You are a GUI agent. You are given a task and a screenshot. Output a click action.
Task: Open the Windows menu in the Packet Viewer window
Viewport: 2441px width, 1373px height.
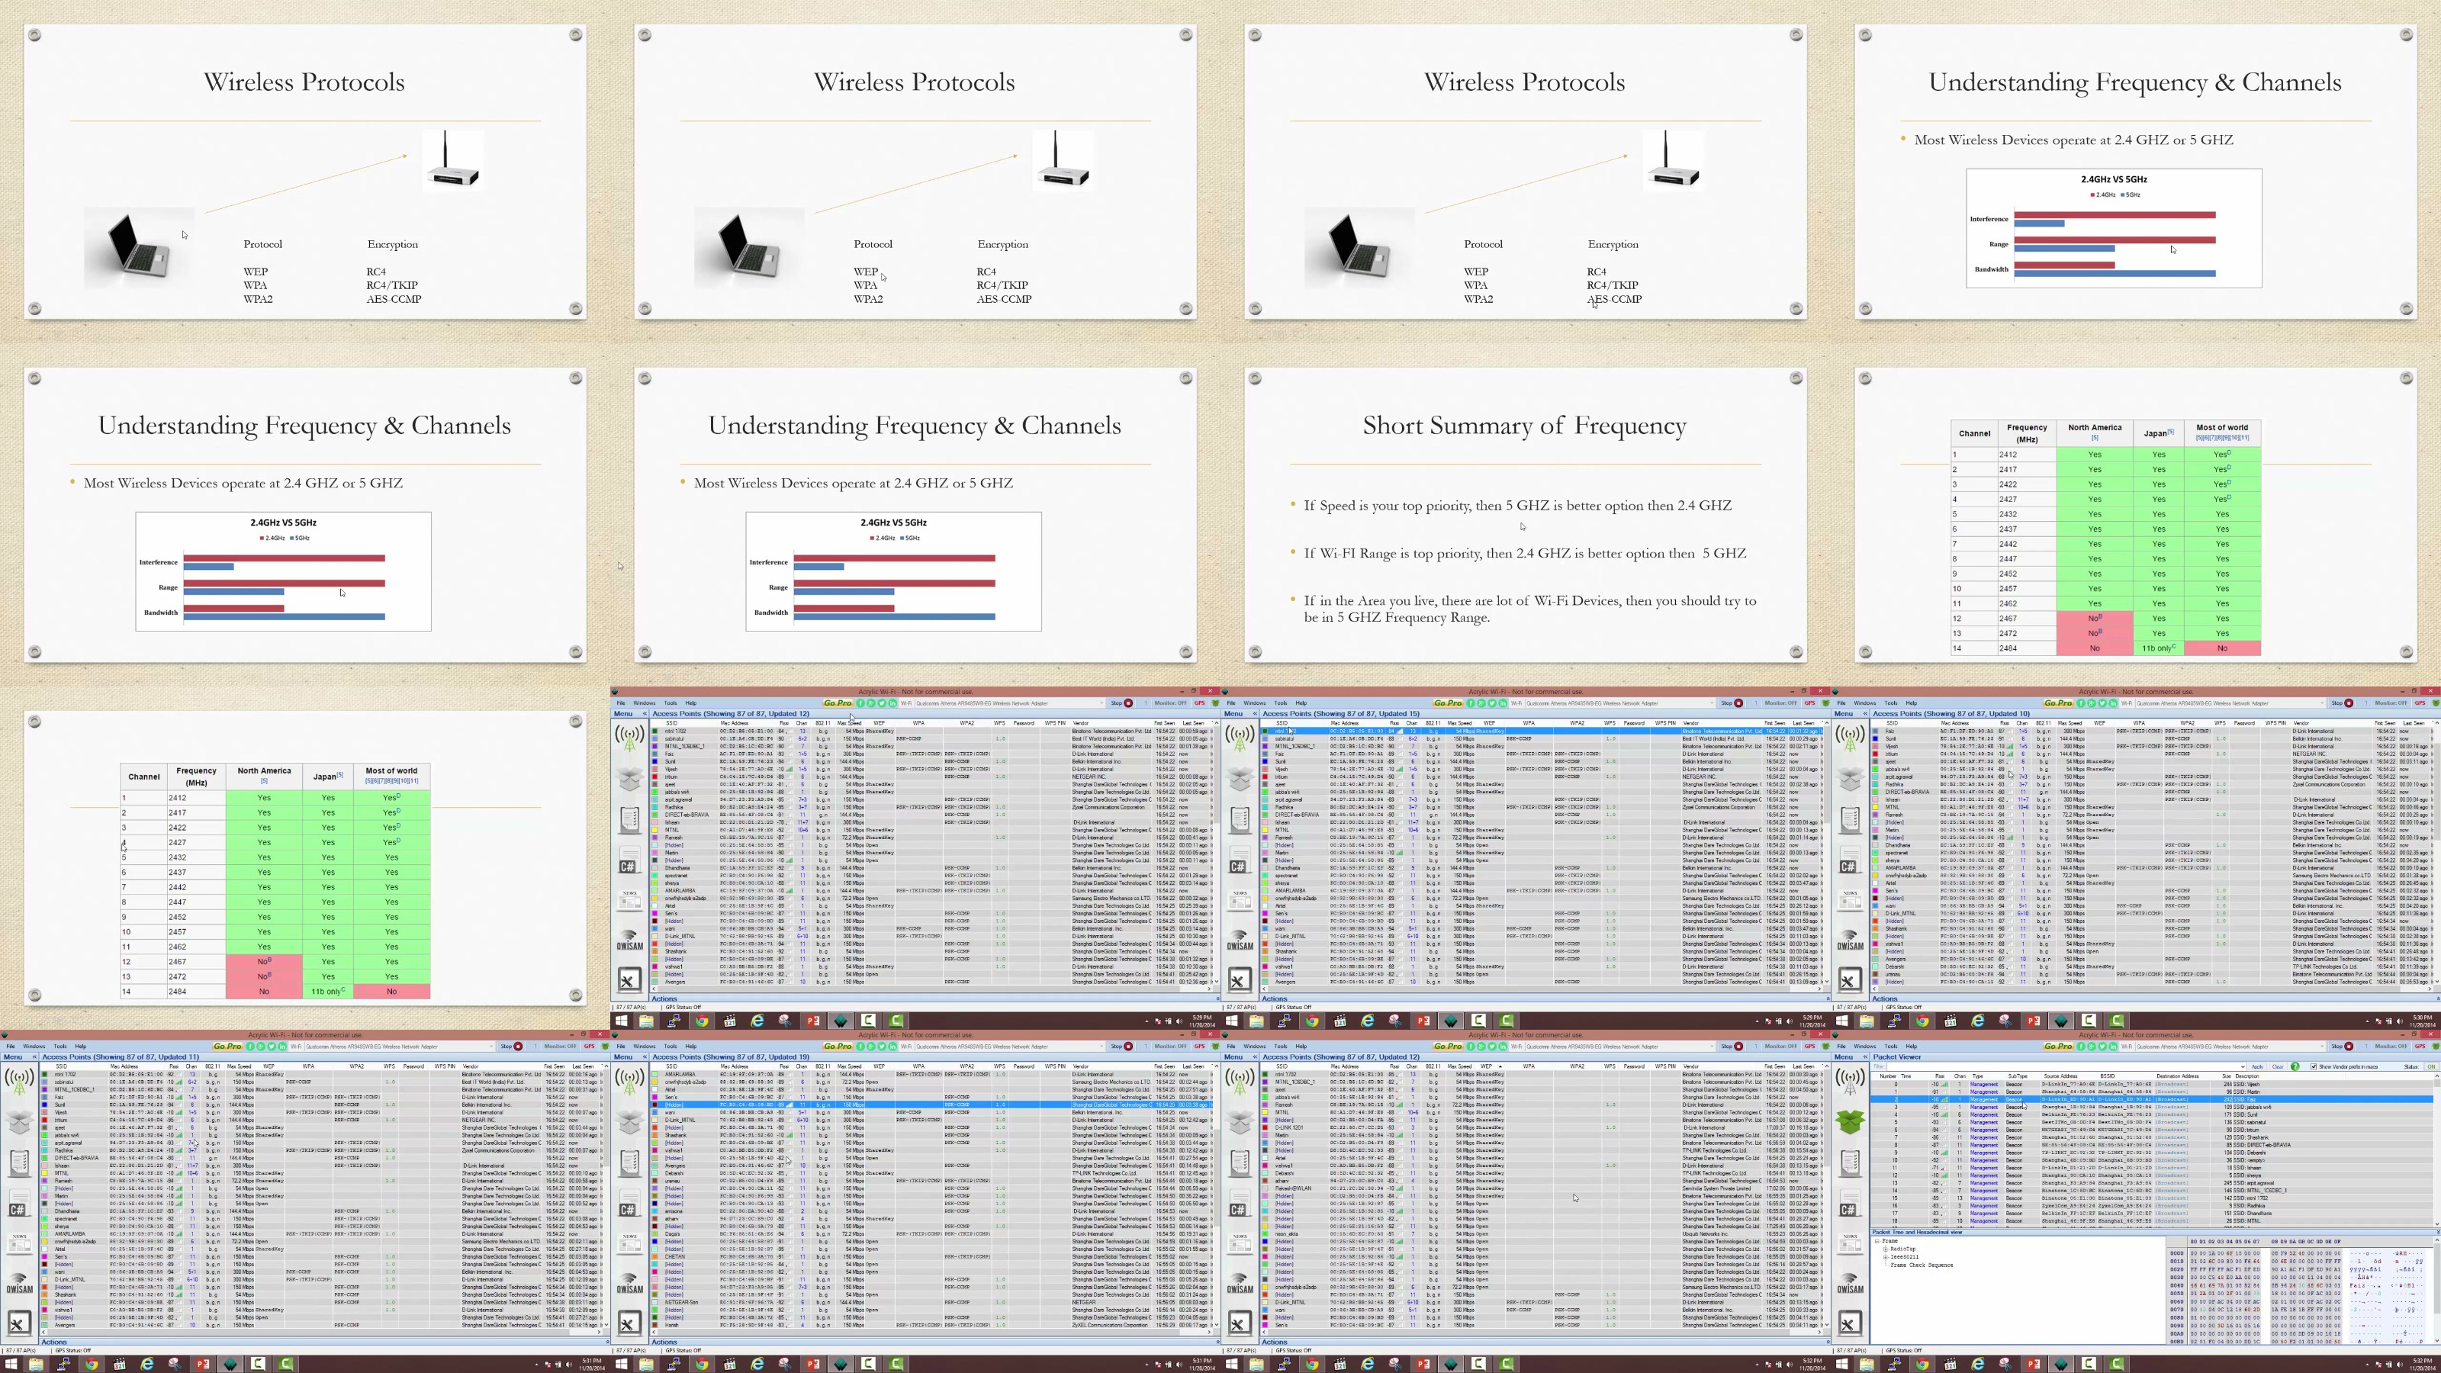pyautogui.click(x=1865, y=1047)
